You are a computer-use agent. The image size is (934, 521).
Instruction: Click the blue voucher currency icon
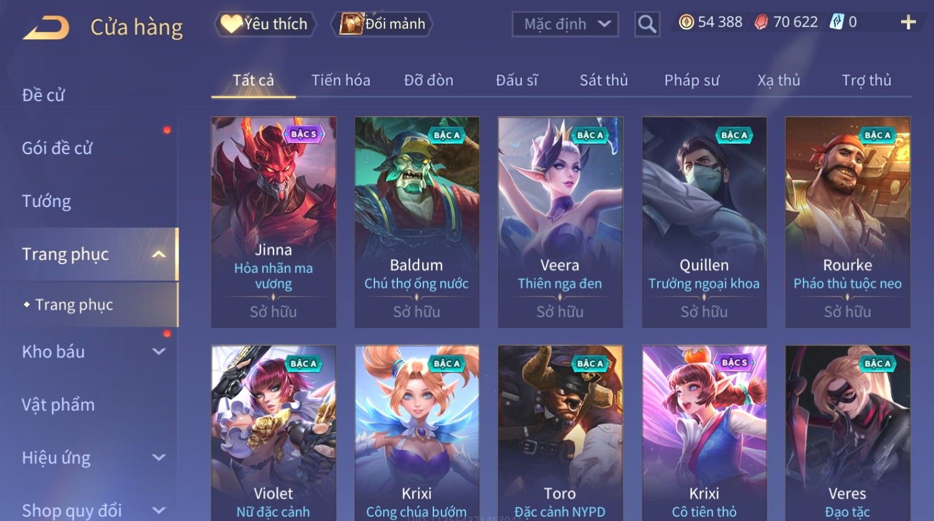pyautogui.click(x=837, y=23)
